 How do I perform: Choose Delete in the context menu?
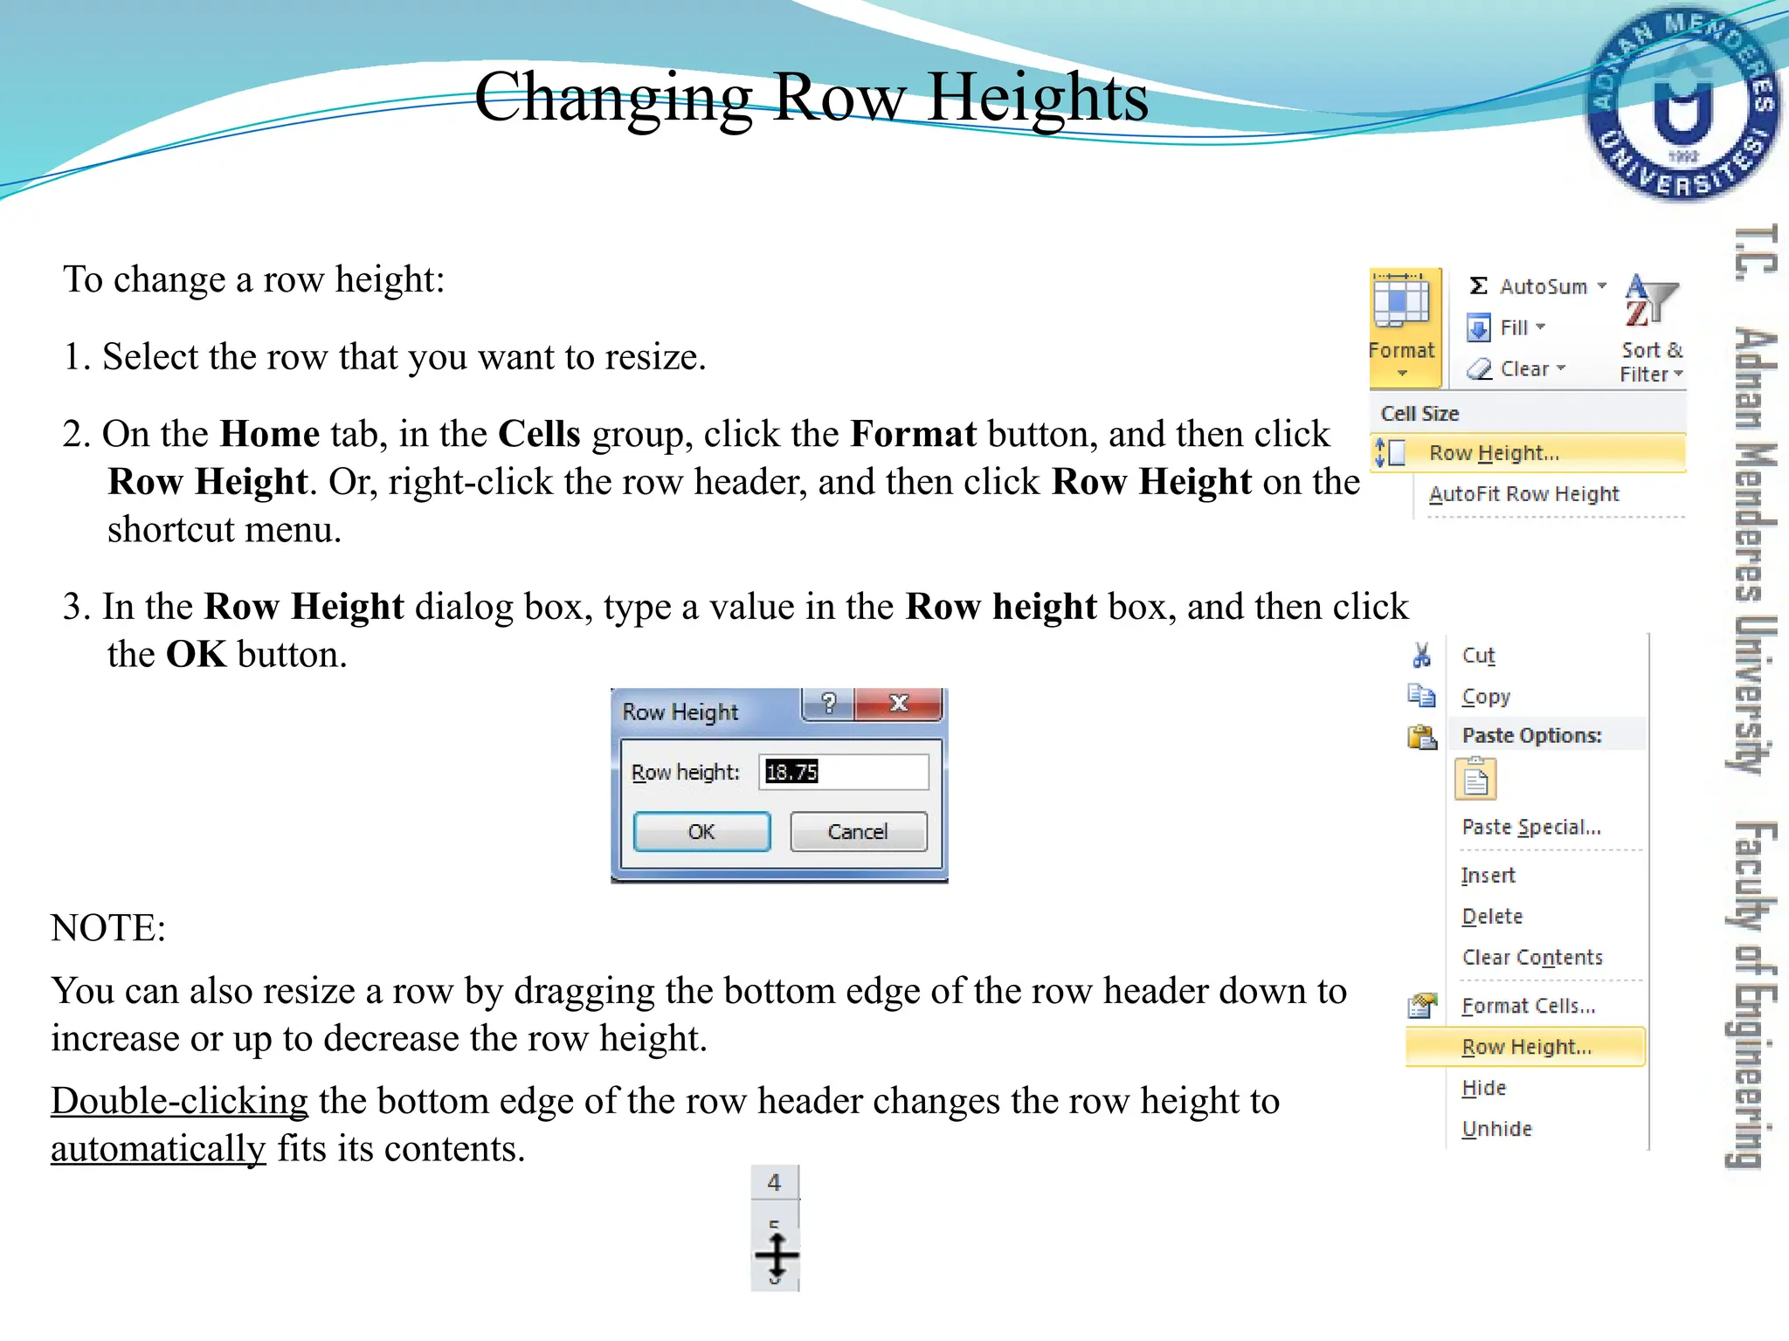click(1492, 917)
